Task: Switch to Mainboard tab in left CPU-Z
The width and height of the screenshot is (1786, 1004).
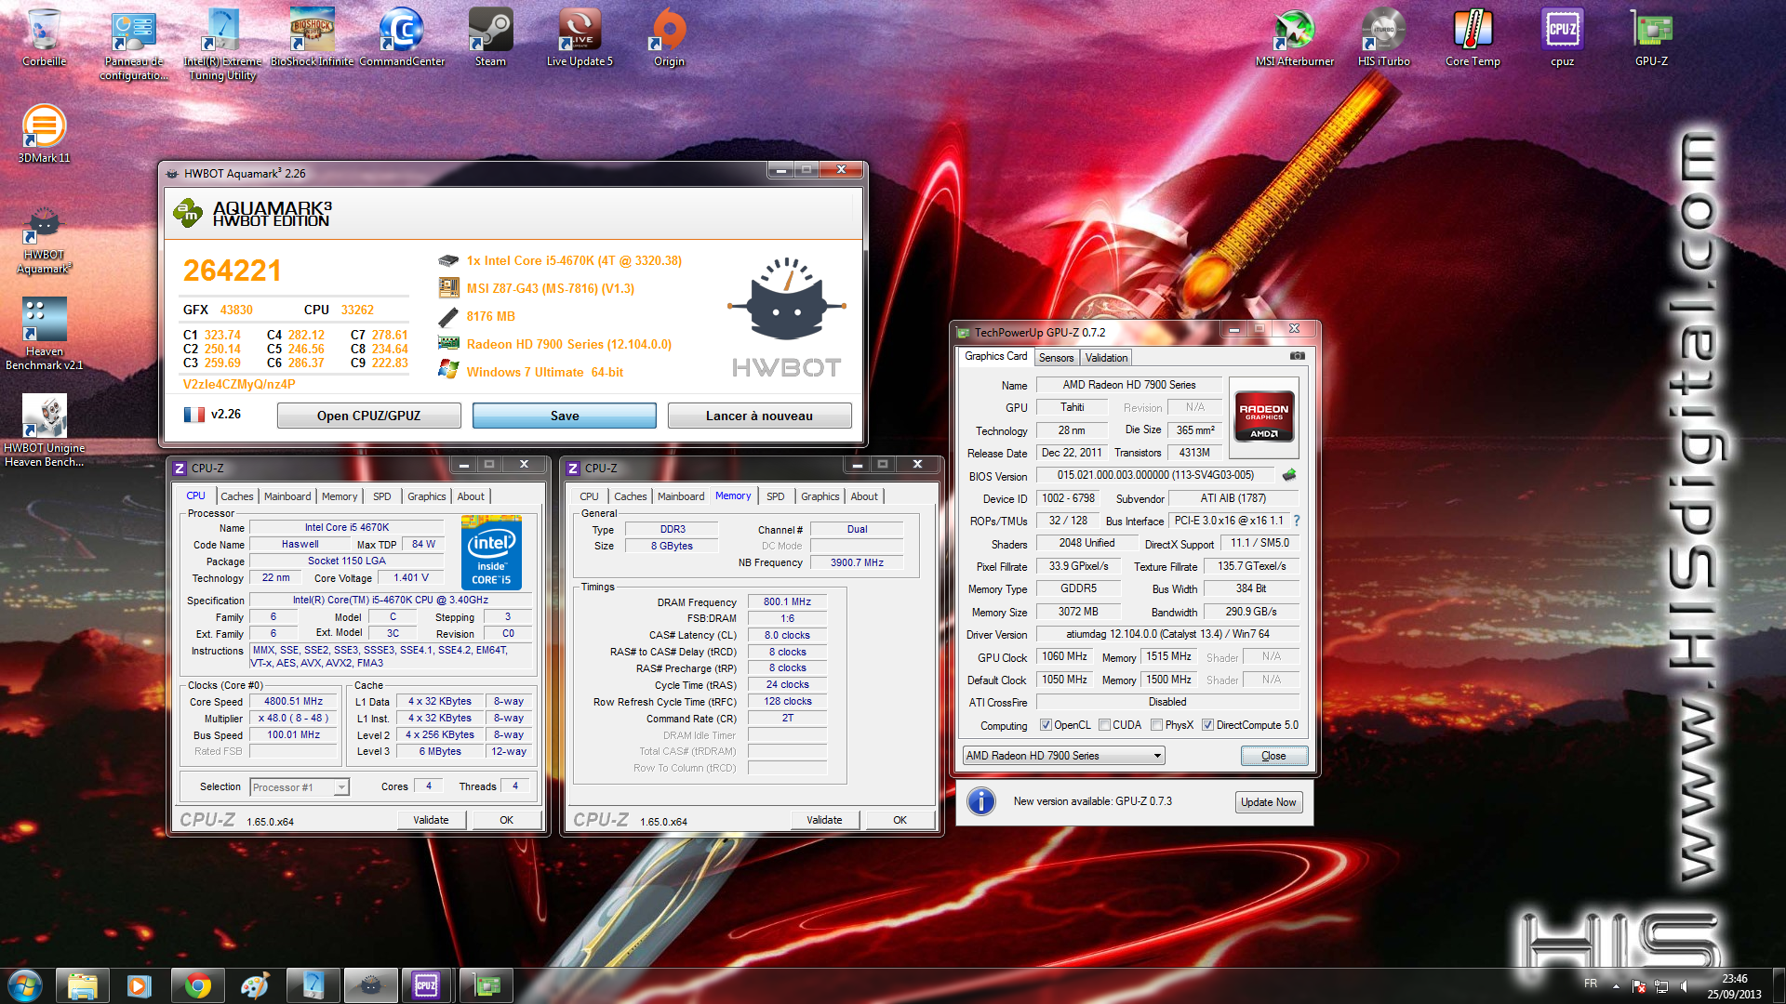Action: (287, 496)
